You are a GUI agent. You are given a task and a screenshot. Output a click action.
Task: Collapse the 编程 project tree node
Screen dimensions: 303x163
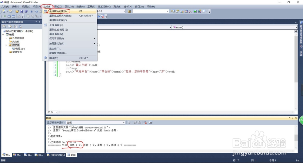coord(3,35)
